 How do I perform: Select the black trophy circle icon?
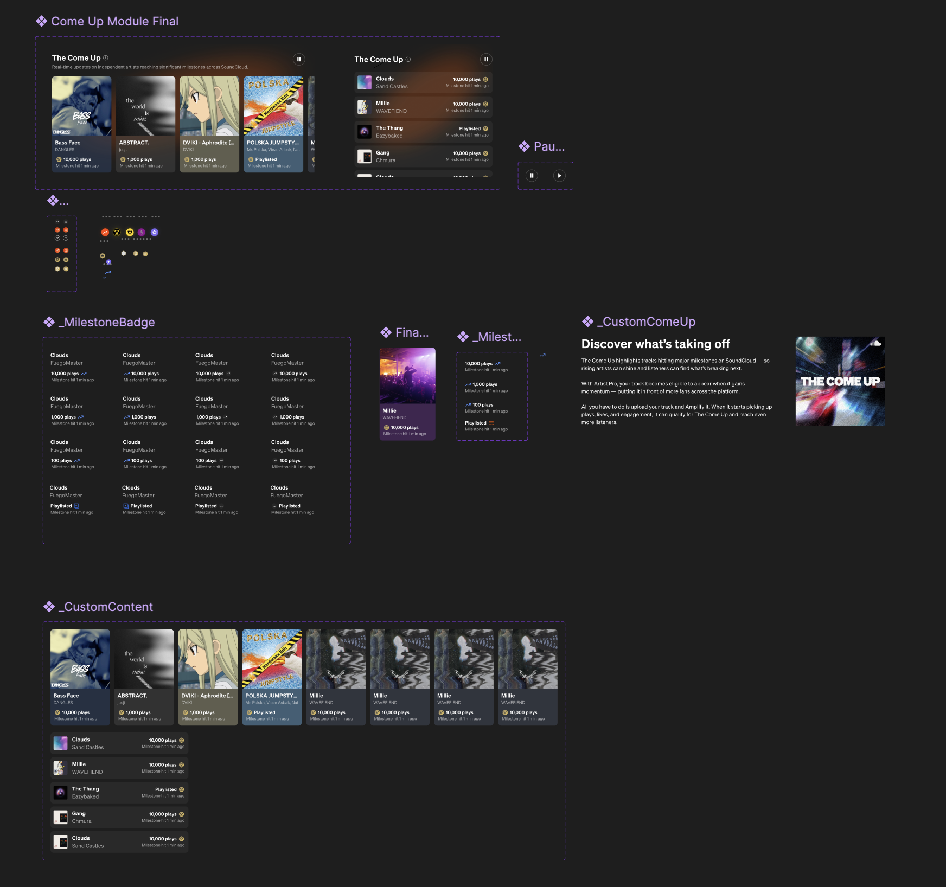click(x=117, y=232)
